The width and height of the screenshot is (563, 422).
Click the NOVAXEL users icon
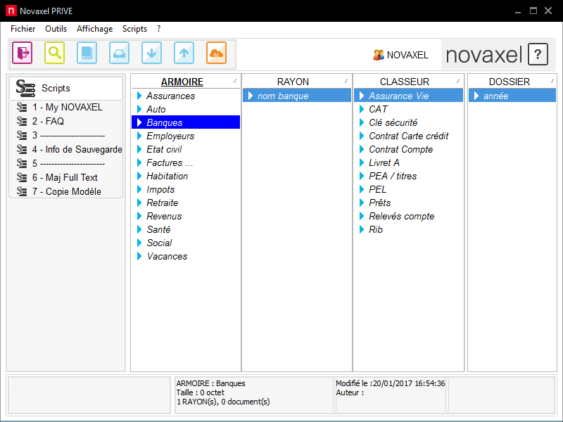tap(378, 55)
